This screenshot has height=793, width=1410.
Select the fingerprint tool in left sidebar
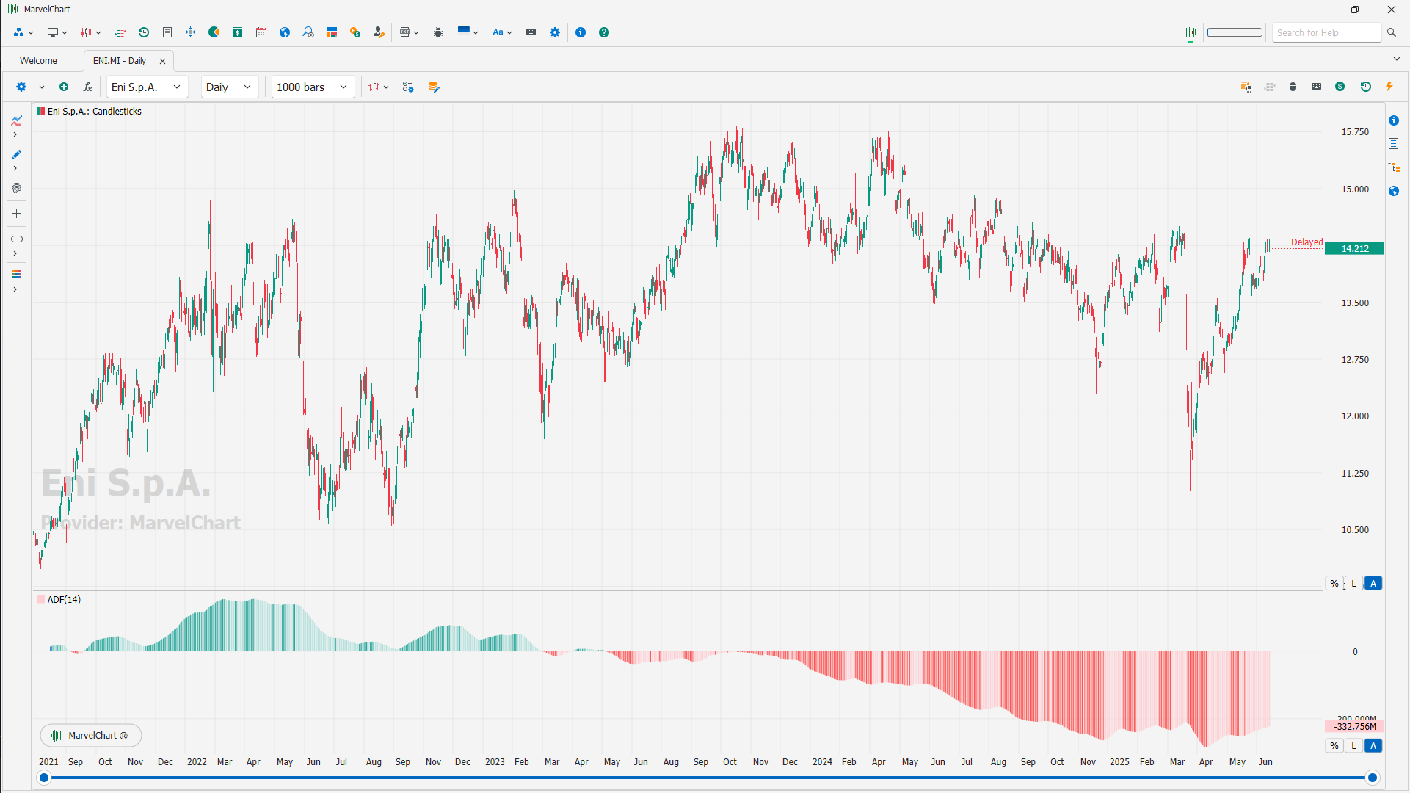(x=16, y=189)
